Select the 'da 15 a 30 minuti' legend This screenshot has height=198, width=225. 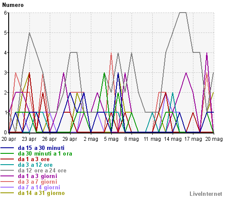pos(41,148)
